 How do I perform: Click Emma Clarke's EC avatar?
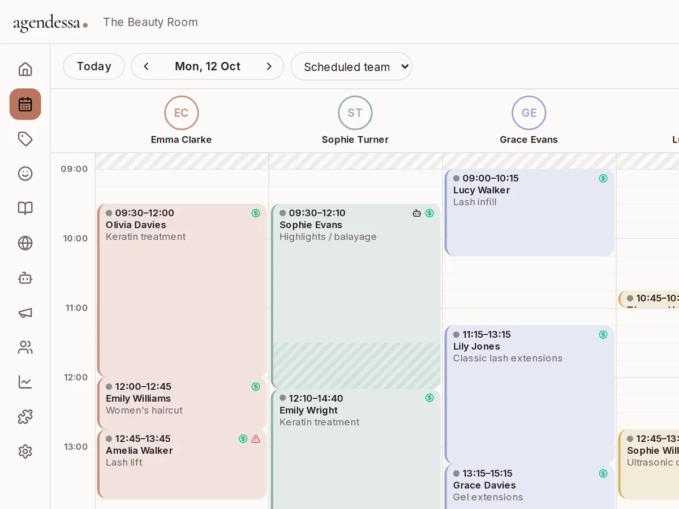[182, 113]
